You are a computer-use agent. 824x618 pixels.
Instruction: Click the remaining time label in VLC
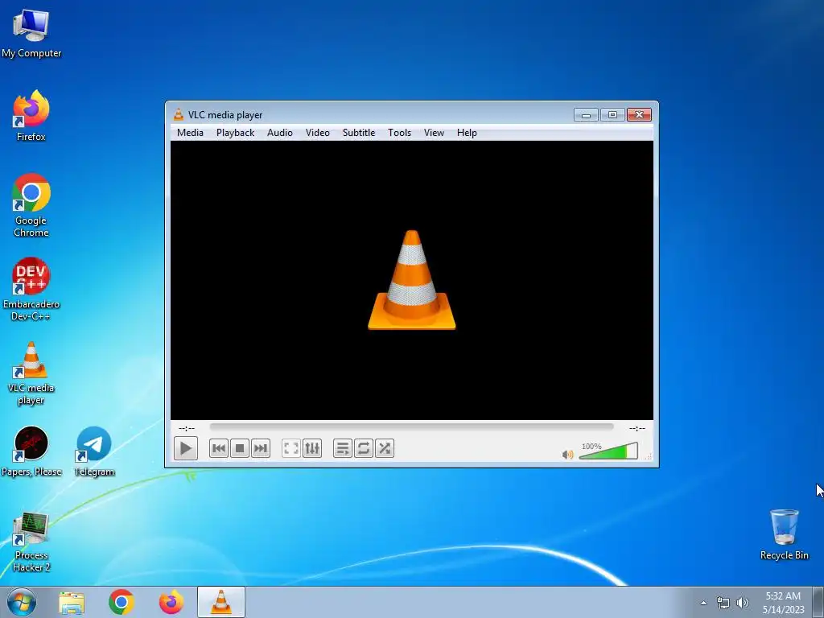637,428
